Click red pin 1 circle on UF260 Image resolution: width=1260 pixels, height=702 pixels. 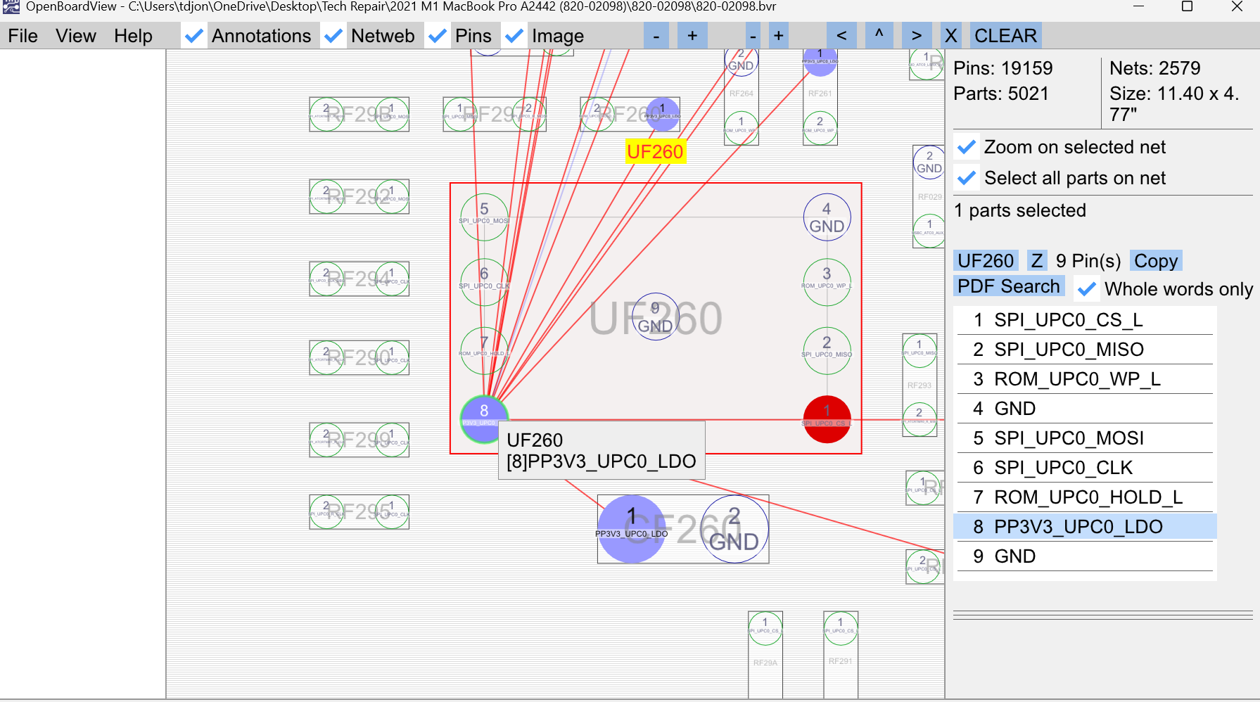(827, 419)
